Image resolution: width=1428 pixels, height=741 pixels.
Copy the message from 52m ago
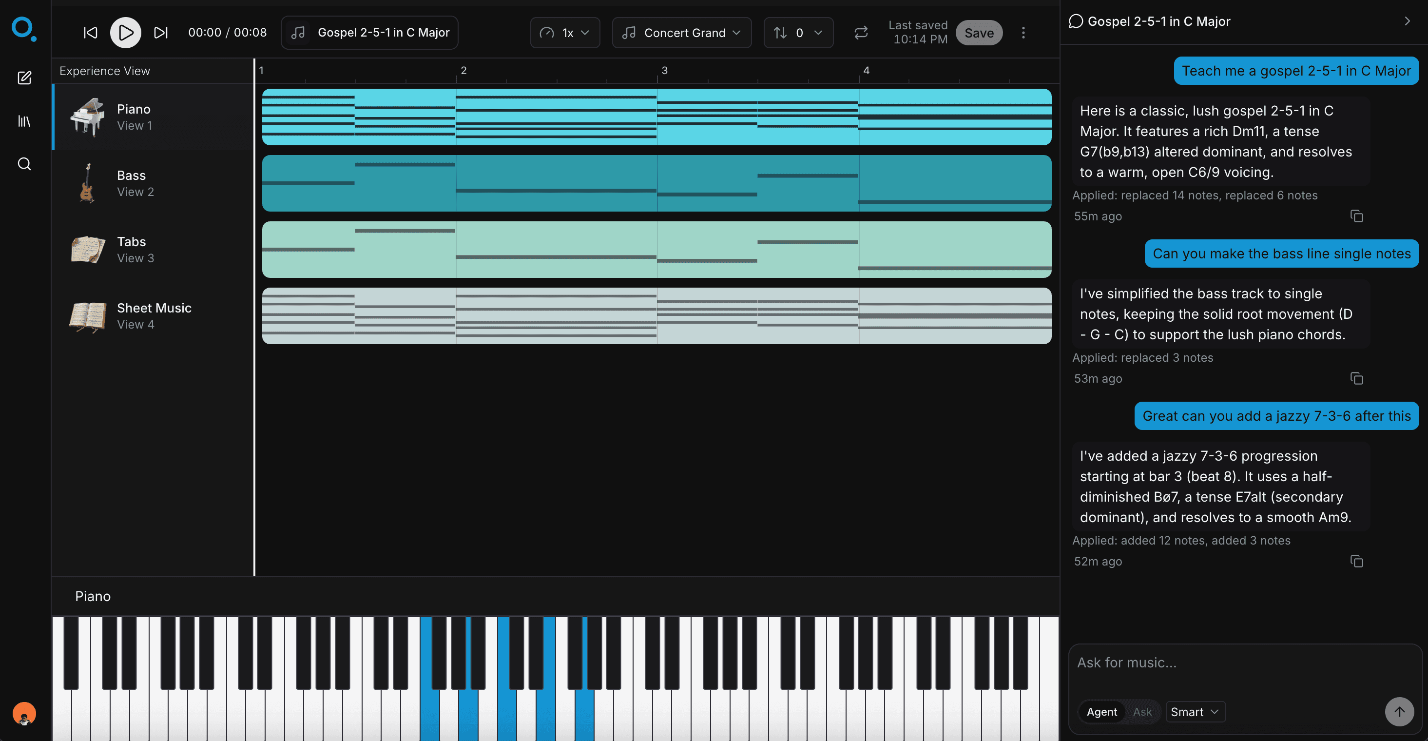1356,561
